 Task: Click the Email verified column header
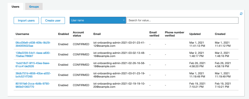[154, 34]
